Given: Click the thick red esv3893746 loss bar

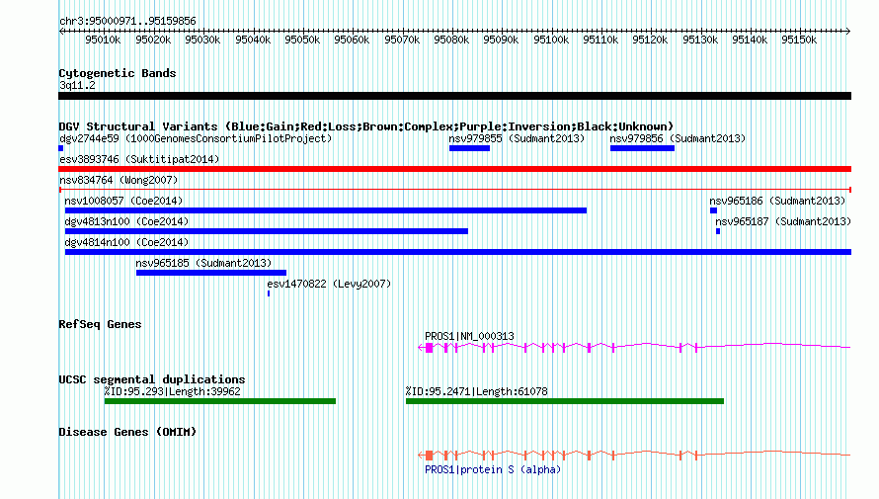Looking at the screenshot, I should (x=454, y=169).
